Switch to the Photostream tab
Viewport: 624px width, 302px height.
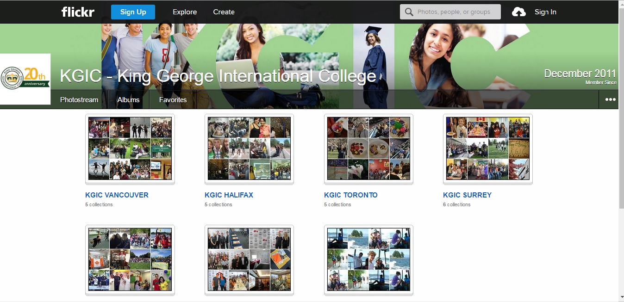pyautogui.click(x=79, y=99)
